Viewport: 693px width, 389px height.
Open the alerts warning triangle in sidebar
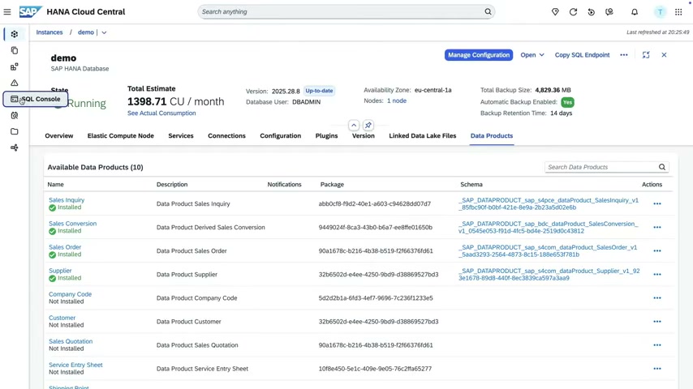(15, 83)
